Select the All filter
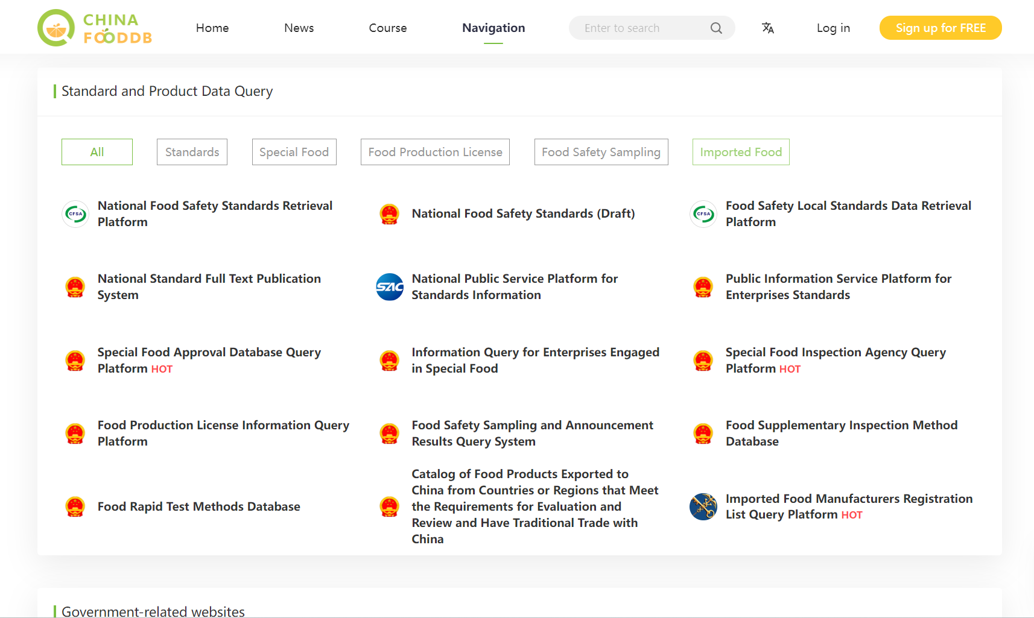Viewport: 1034px width, 618px height. pyautogui.click(x=97, y=152)
